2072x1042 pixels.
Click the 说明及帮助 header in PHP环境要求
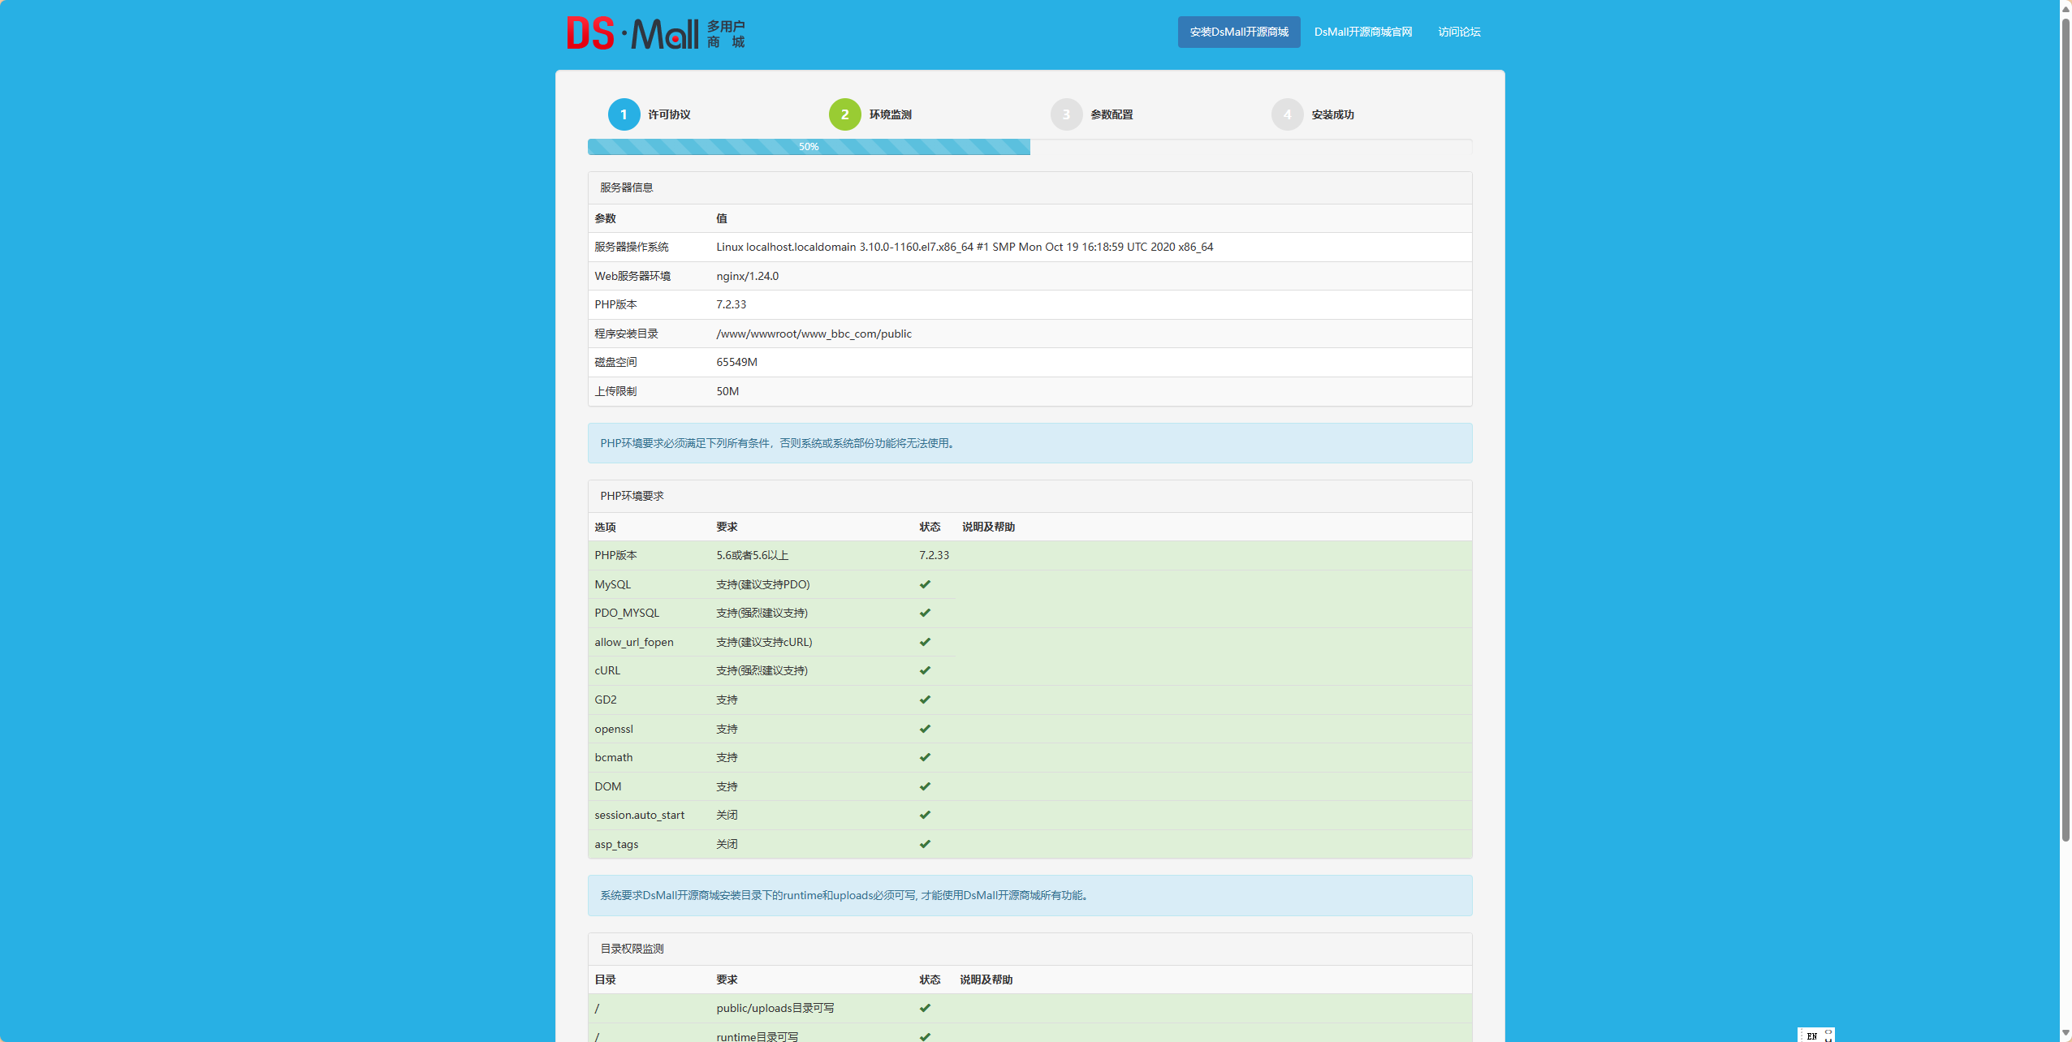click(988, 527)
